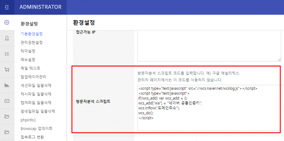The width and height of the screenshot is (284, 141).
Task: Click the 접근가능 IP field label
Action: point(86,32)
